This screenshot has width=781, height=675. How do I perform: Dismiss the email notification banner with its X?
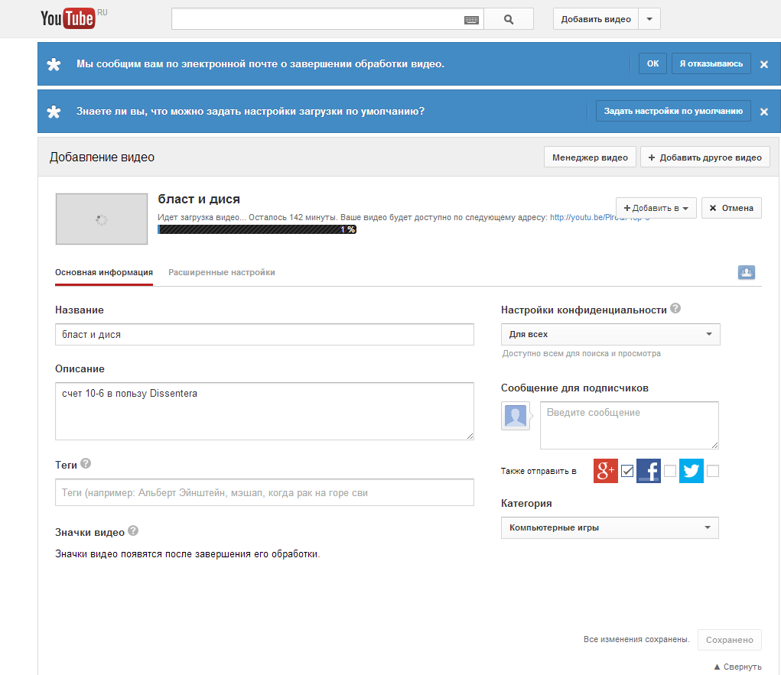[x=764, y=64]
